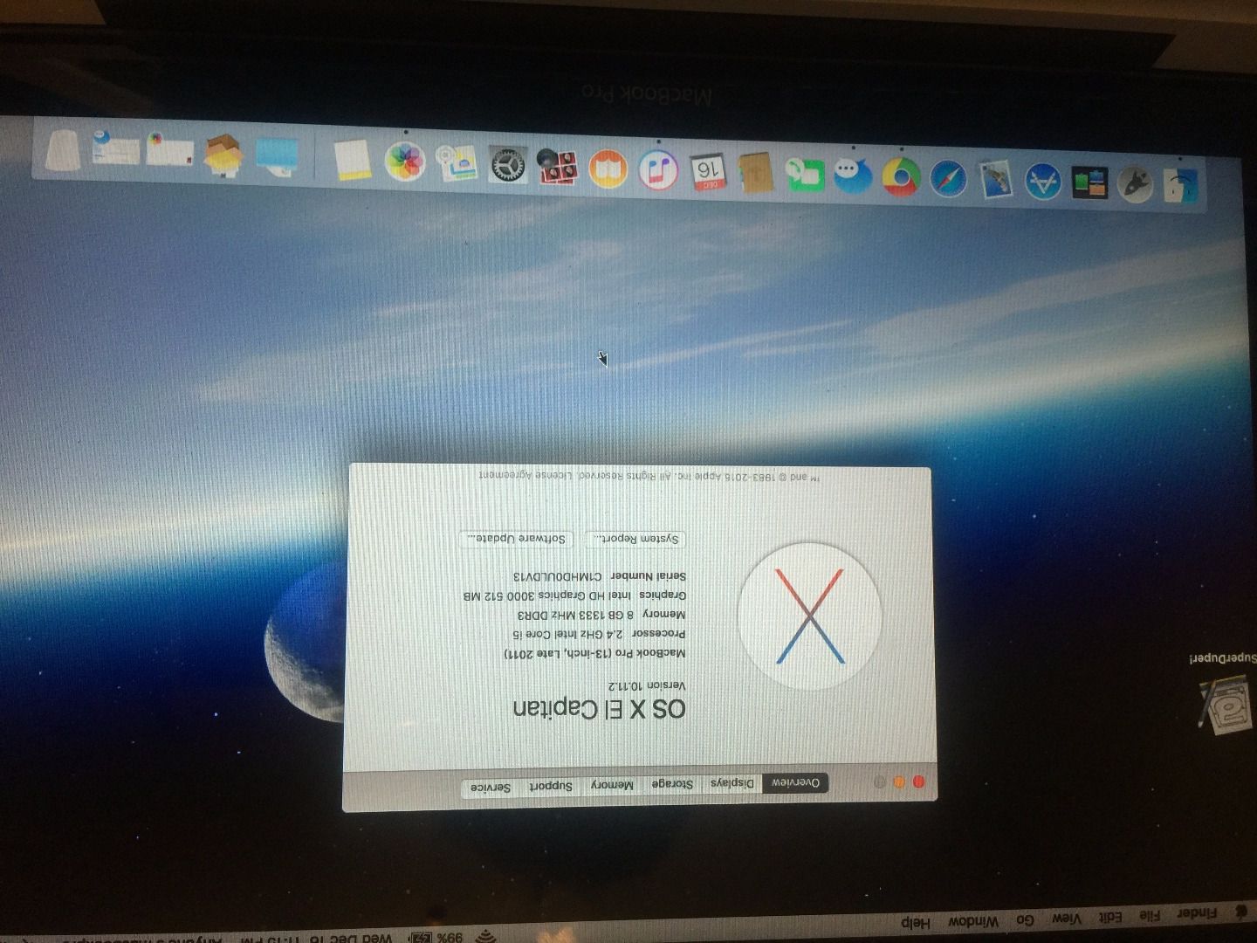Open the View menu
The width and height of the screenshot is (1257, 943).
[x=1066, y=919]
